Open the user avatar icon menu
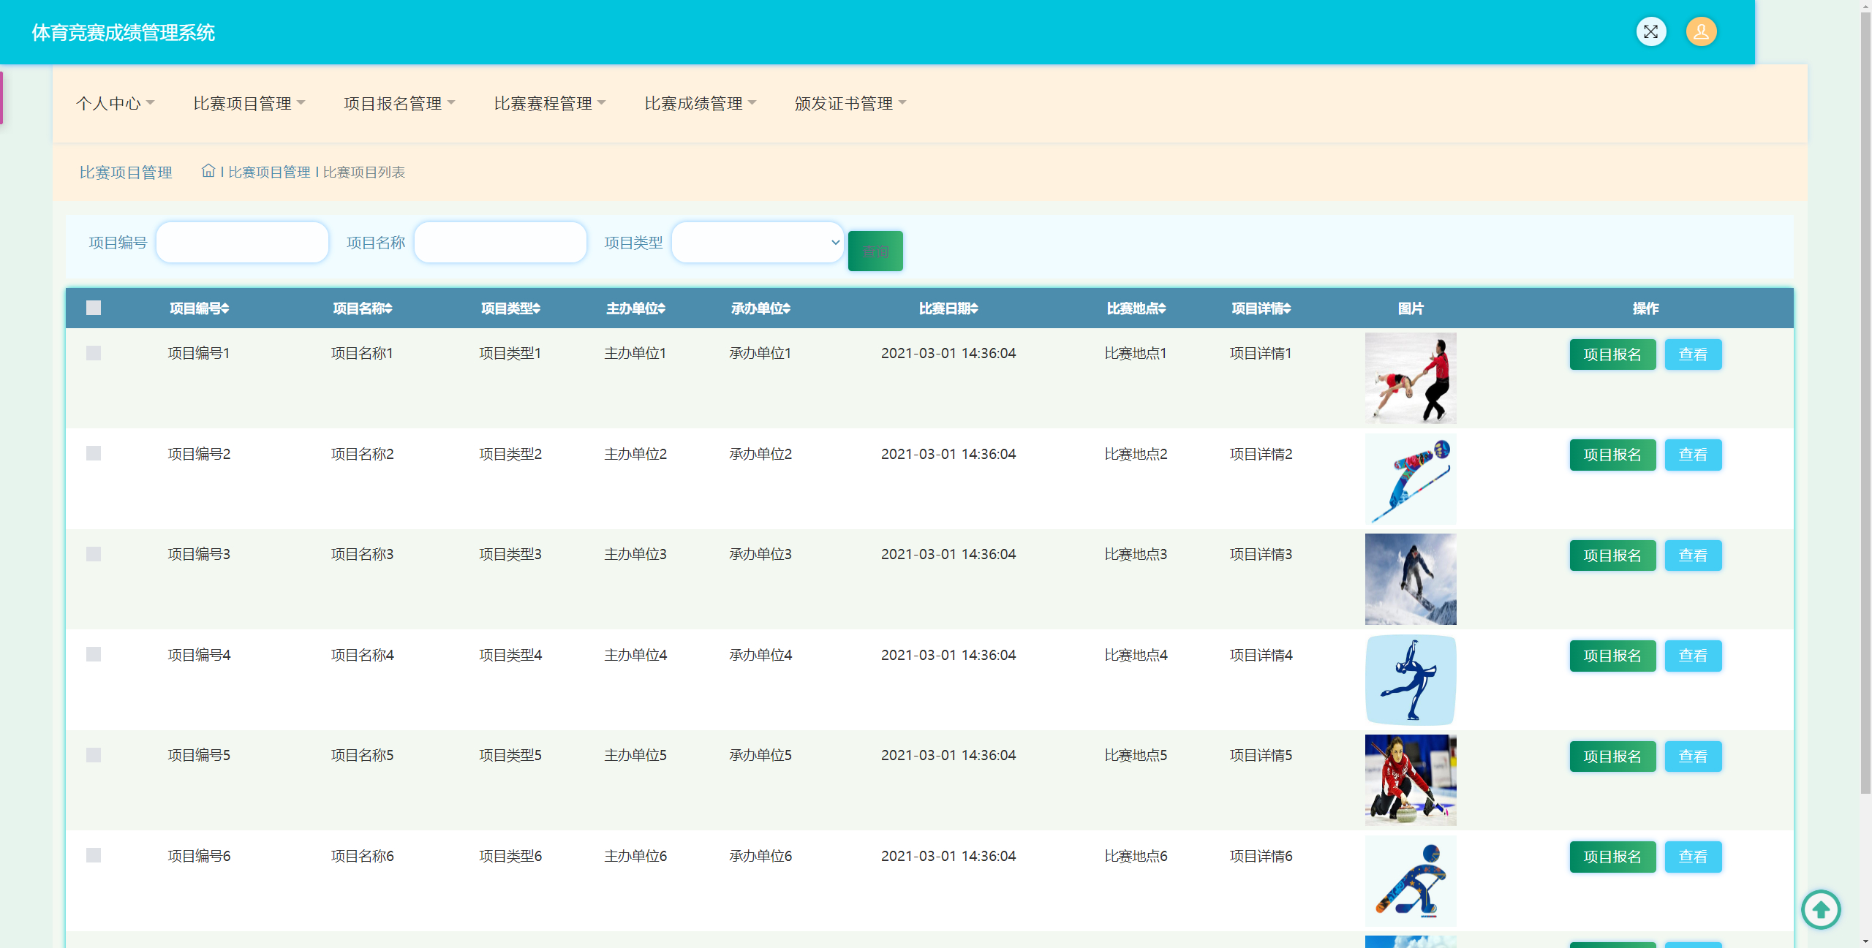Screen dimensions: 1872x948 (x=1701, y=31)
